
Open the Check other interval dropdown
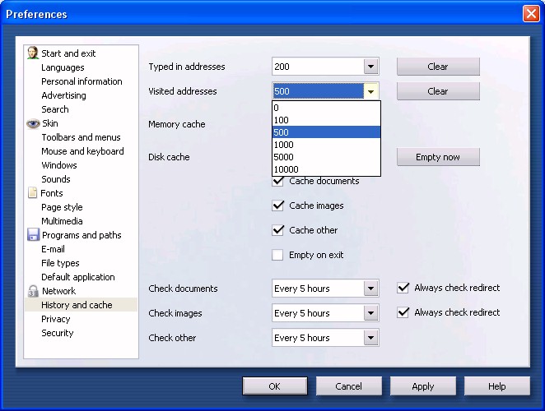pyautogui.click(x=370, y=338)
